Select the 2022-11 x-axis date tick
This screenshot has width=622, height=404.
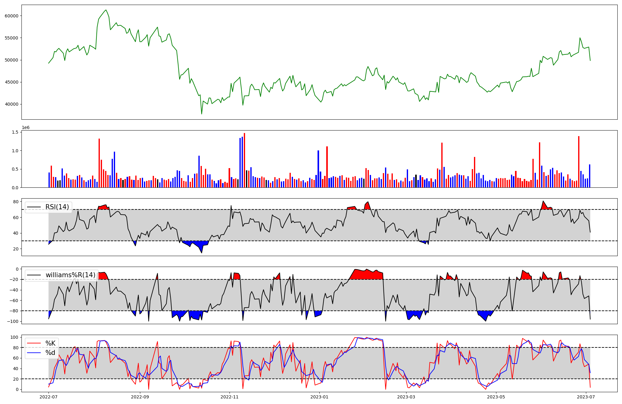pyautogui.click(x=230, y=397)
